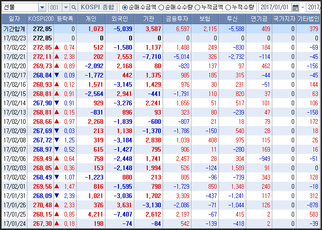Click the 일자 column header
The image size is (322, 230).
14,19
